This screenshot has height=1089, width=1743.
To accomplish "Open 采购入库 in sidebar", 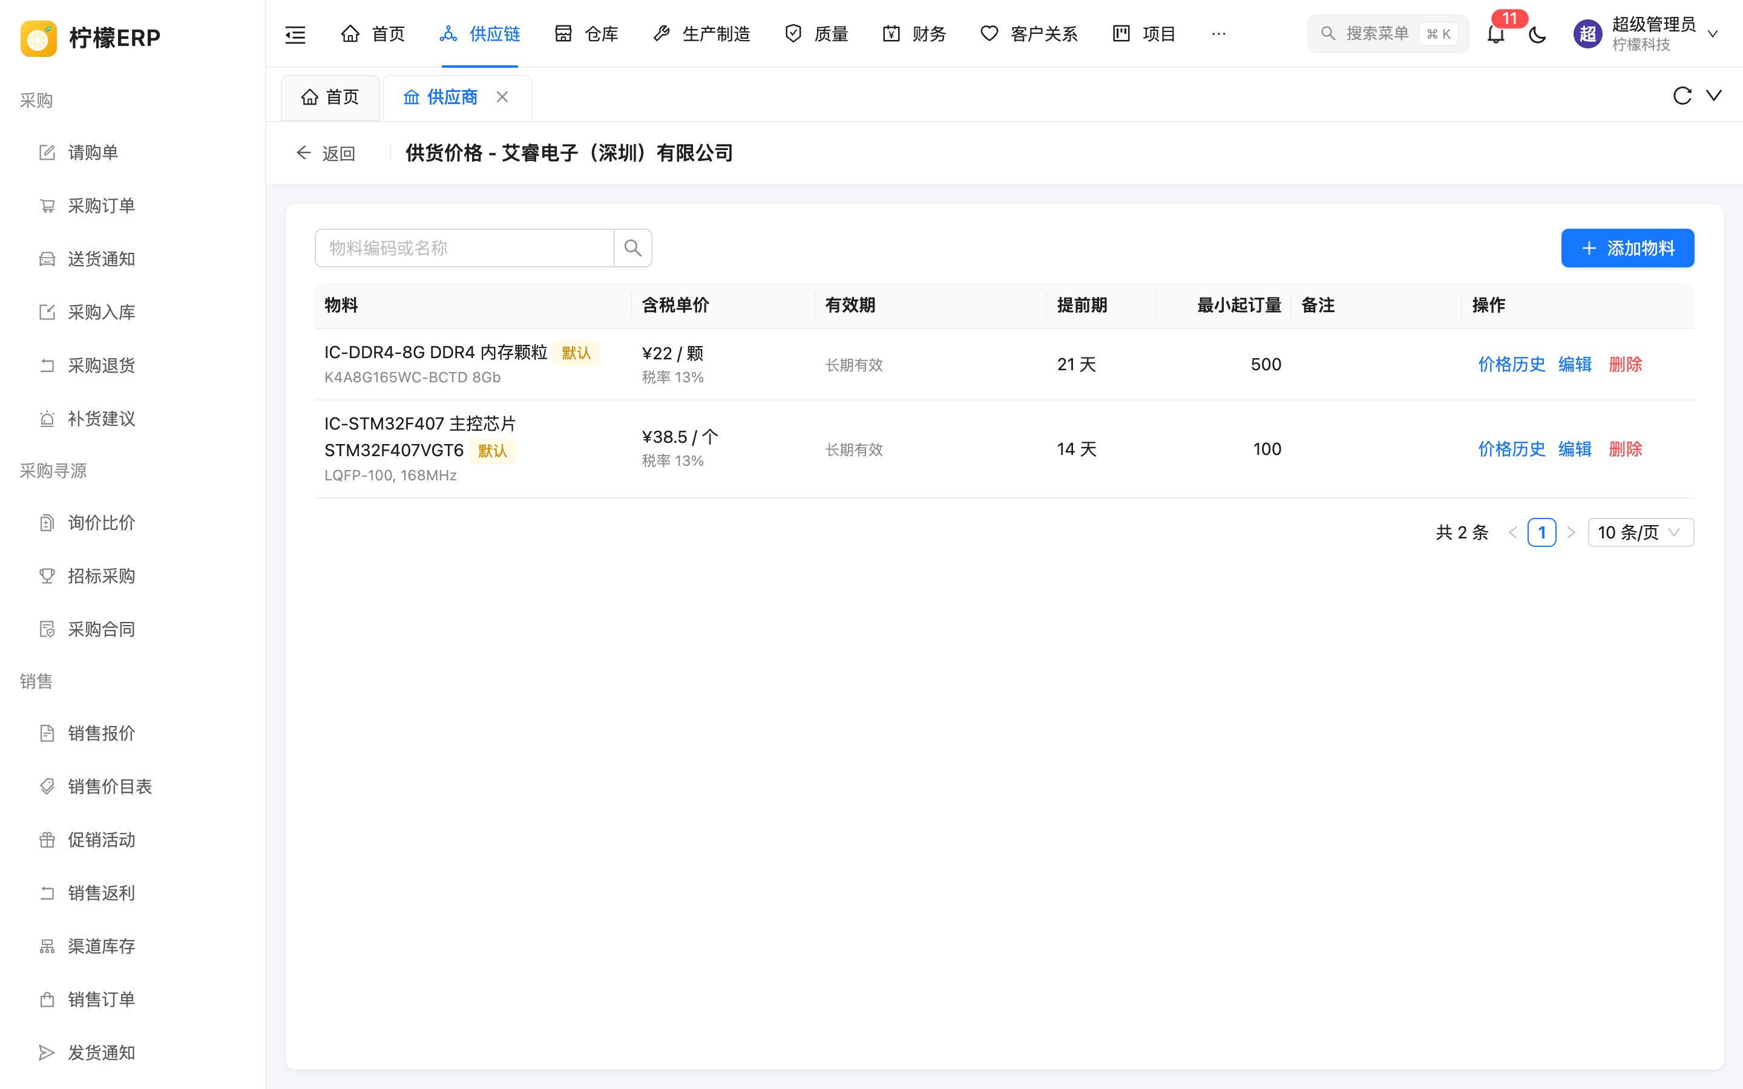I will [133, 313].
